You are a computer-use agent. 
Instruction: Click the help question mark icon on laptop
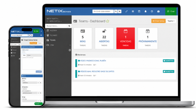[152, 11]
